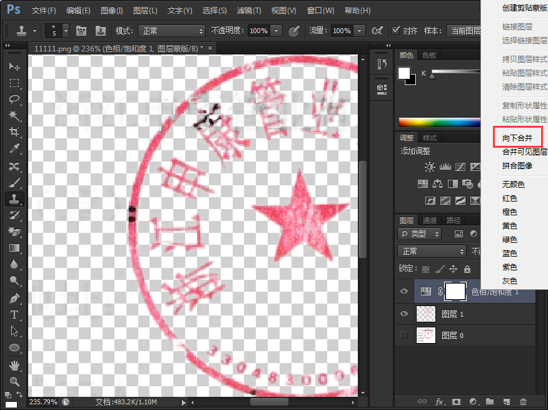Select the Rectangular Marquee tool
This screenshot has height=410, width=548.
pyautogui.click(x=14, y=83)
